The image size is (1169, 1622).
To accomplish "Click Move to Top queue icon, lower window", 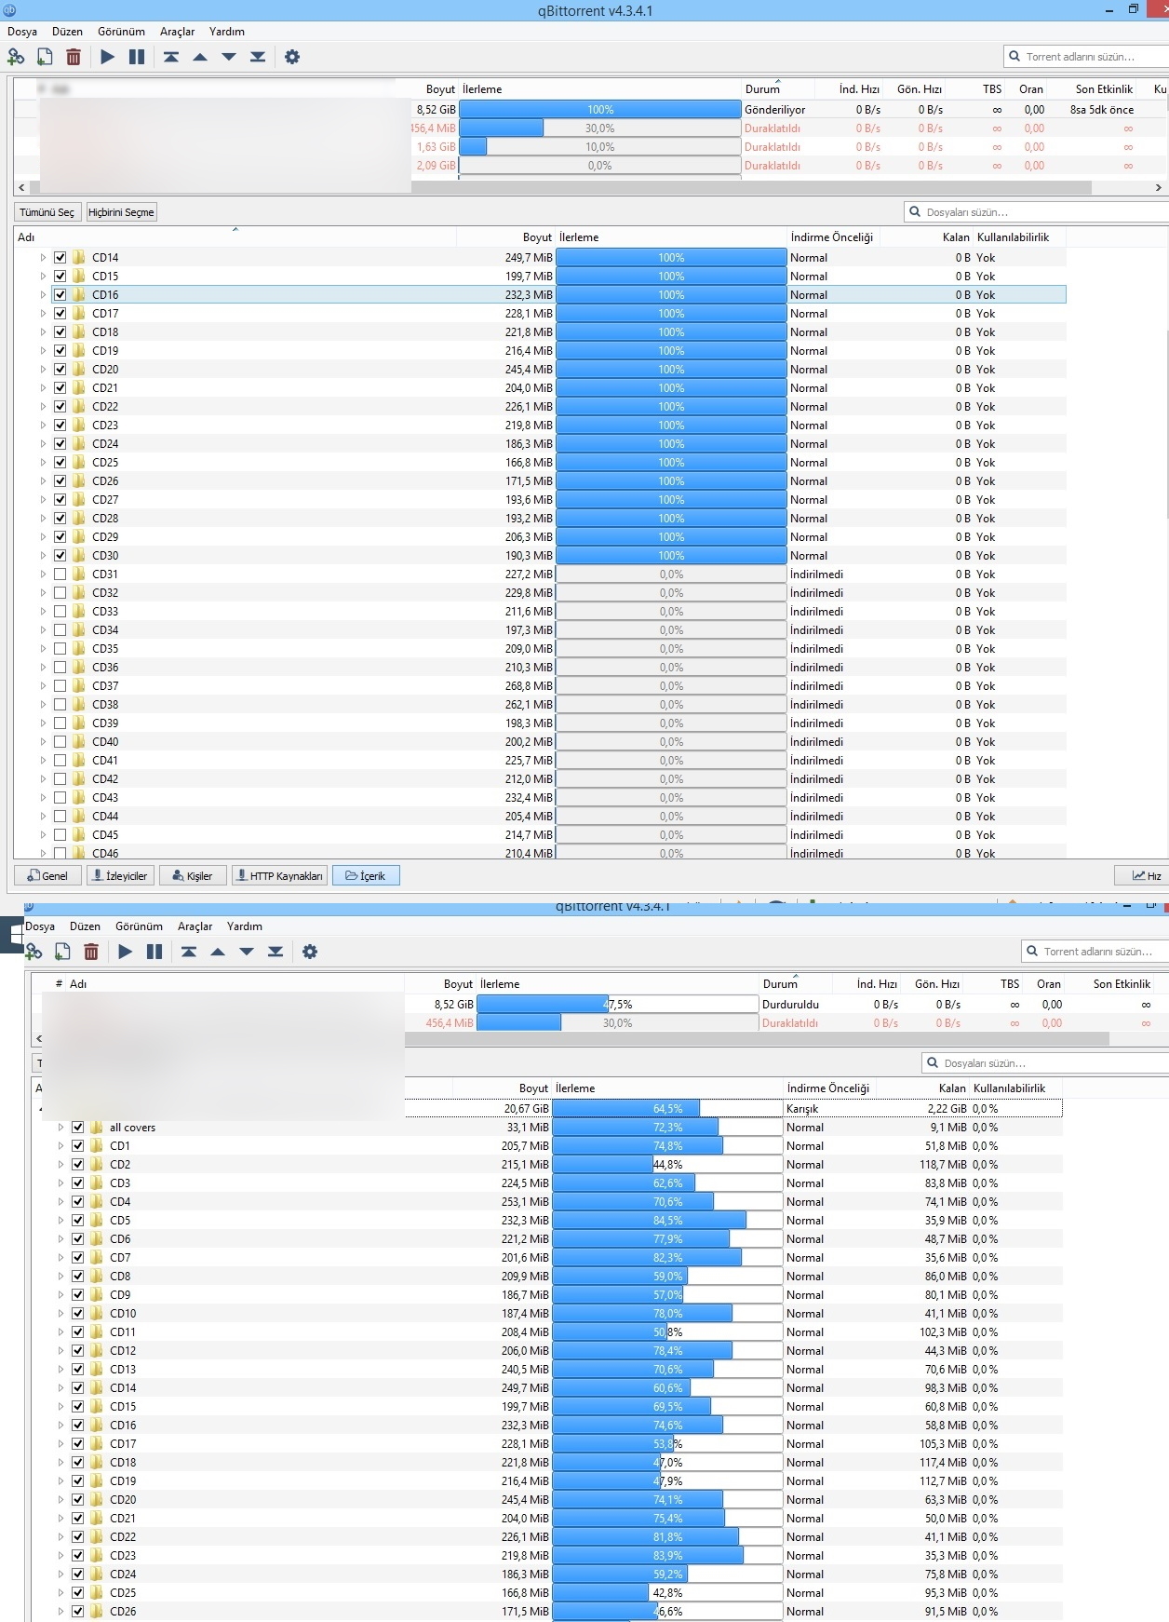I will coord(189,952).
